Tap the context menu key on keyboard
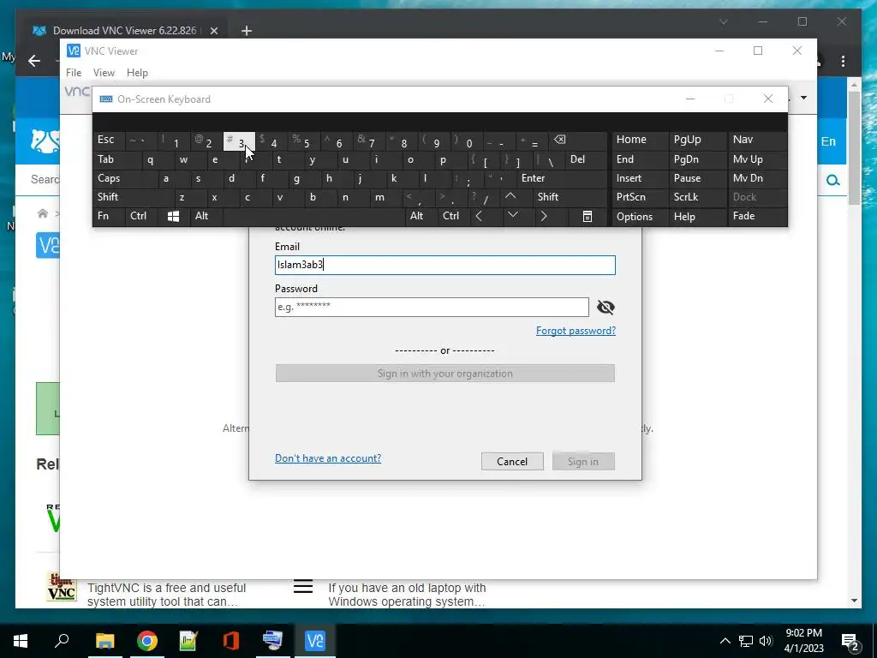This screenshot has width=877, height=658. [588, 217]
